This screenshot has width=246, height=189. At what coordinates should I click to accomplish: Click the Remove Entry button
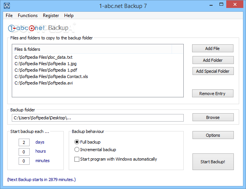click(213, 94)
